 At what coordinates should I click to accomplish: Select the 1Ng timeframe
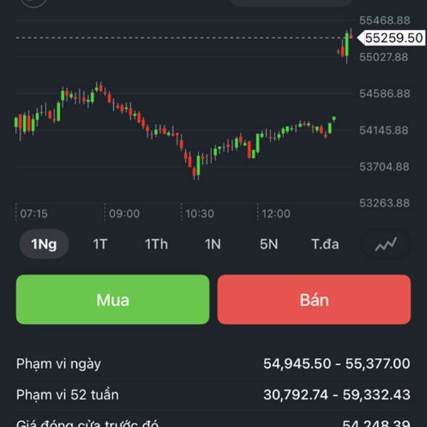[x=43, y=244]
